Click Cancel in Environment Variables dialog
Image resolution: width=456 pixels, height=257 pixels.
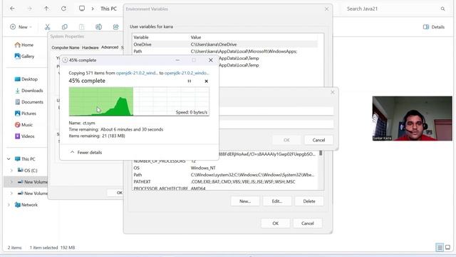307,223
